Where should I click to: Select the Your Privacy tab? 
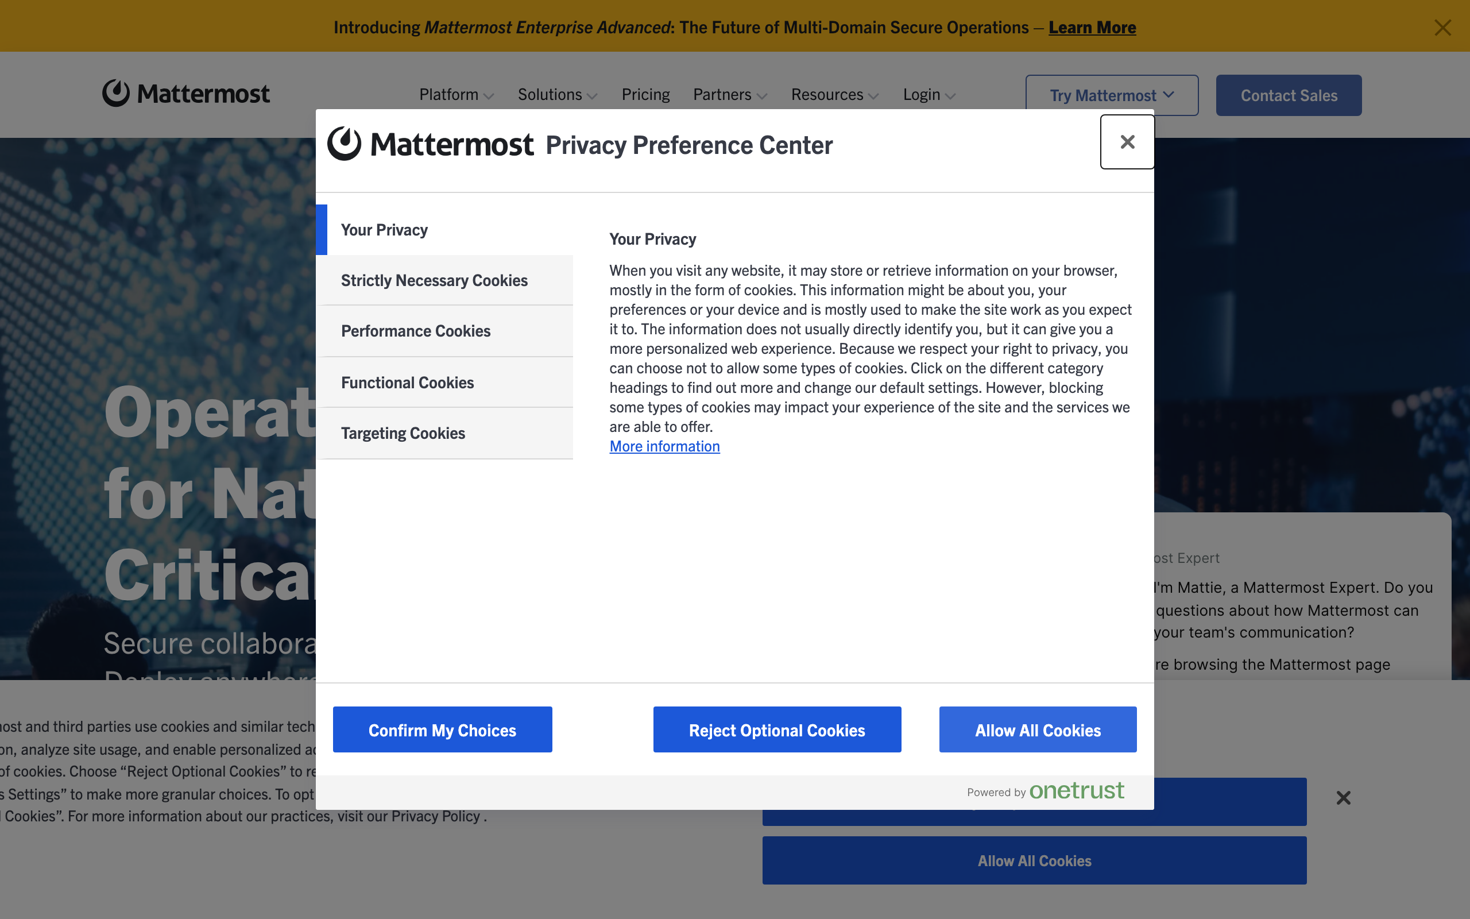pos(384,230)
